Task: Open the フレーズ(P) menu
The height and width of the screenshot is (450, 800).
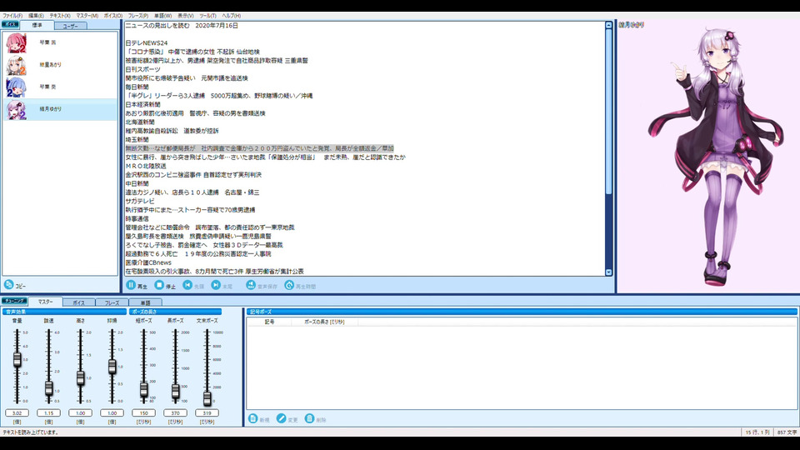Action: tap(138, 16)
